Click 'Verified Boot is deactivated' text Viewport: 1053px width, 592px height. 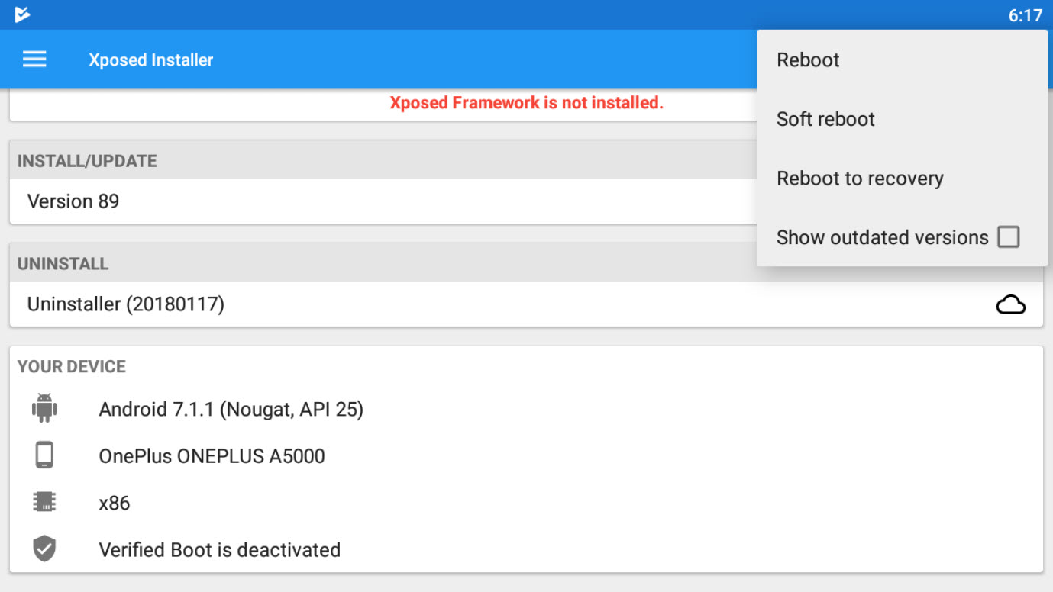(219, 549)
